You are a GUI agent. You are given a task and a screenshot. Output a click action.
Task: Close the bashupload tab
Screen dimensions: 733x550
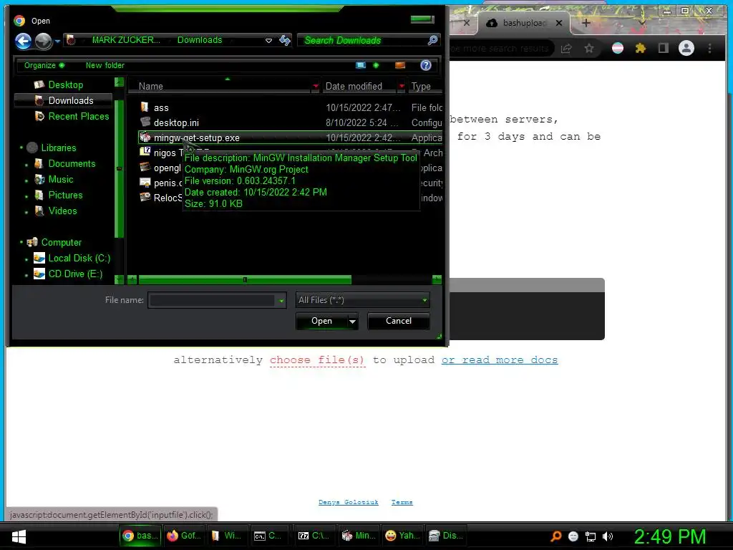[558, 23]
